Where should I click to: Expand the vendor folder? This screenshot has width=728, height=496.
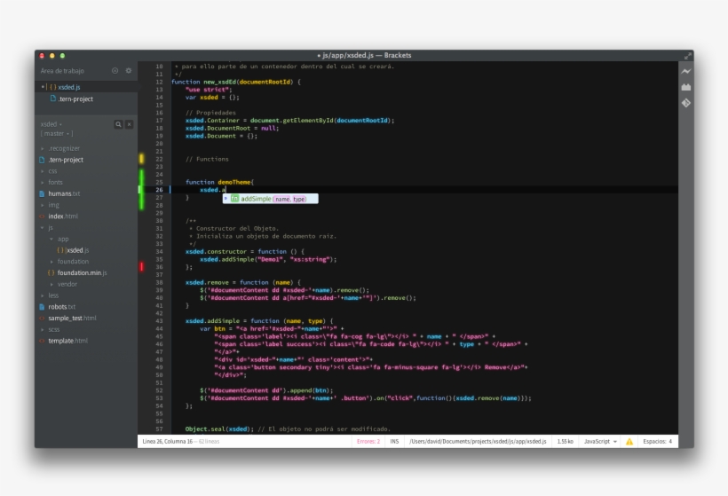[51, 285]
